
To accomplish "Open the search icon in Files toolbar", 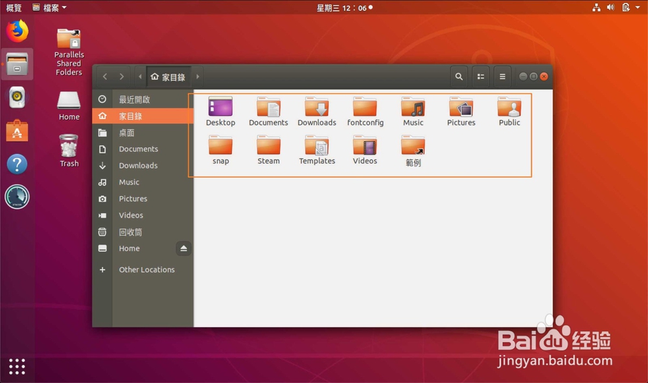I will pos(459,76).
